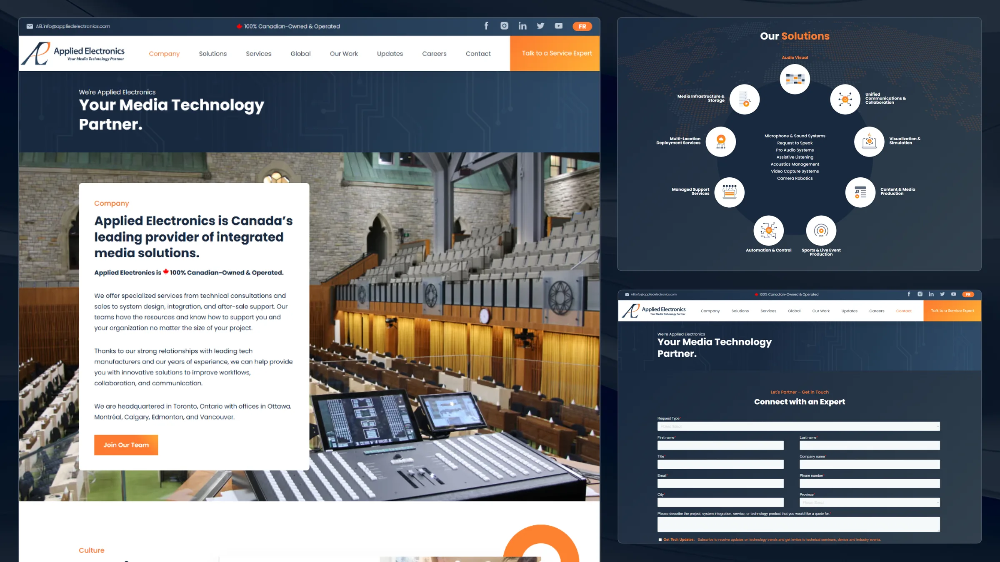Click Pro Audio Systems in solutions list
Screen dimensions: 1000x562
(x=795, y=150)
